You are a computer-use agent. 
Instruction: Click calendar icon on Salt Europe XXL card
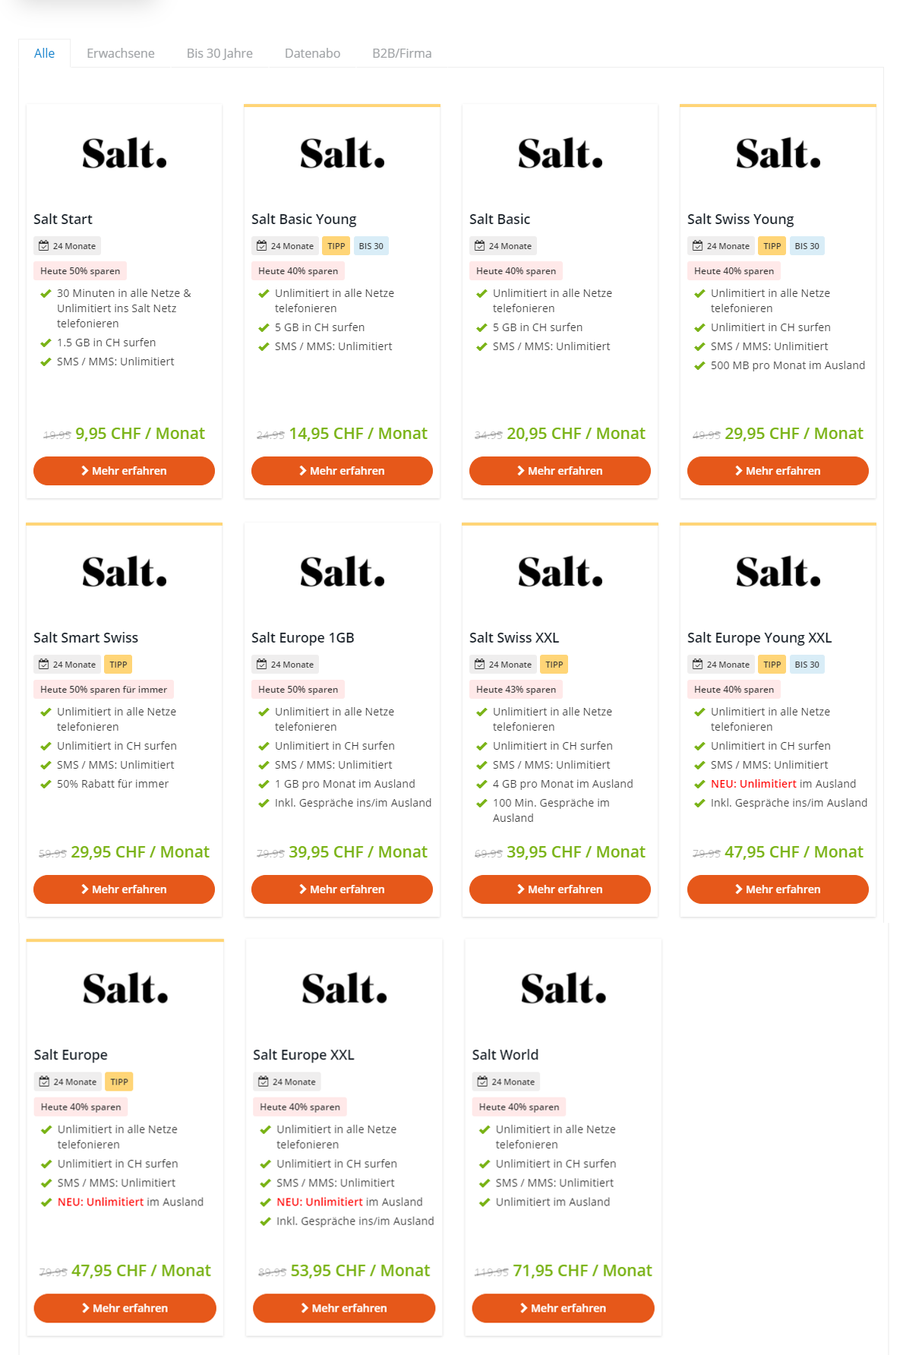[264, 1082]
